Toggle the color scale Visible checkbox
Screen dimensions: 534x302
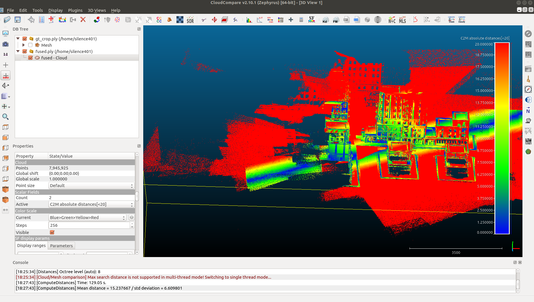coord(52,232)
